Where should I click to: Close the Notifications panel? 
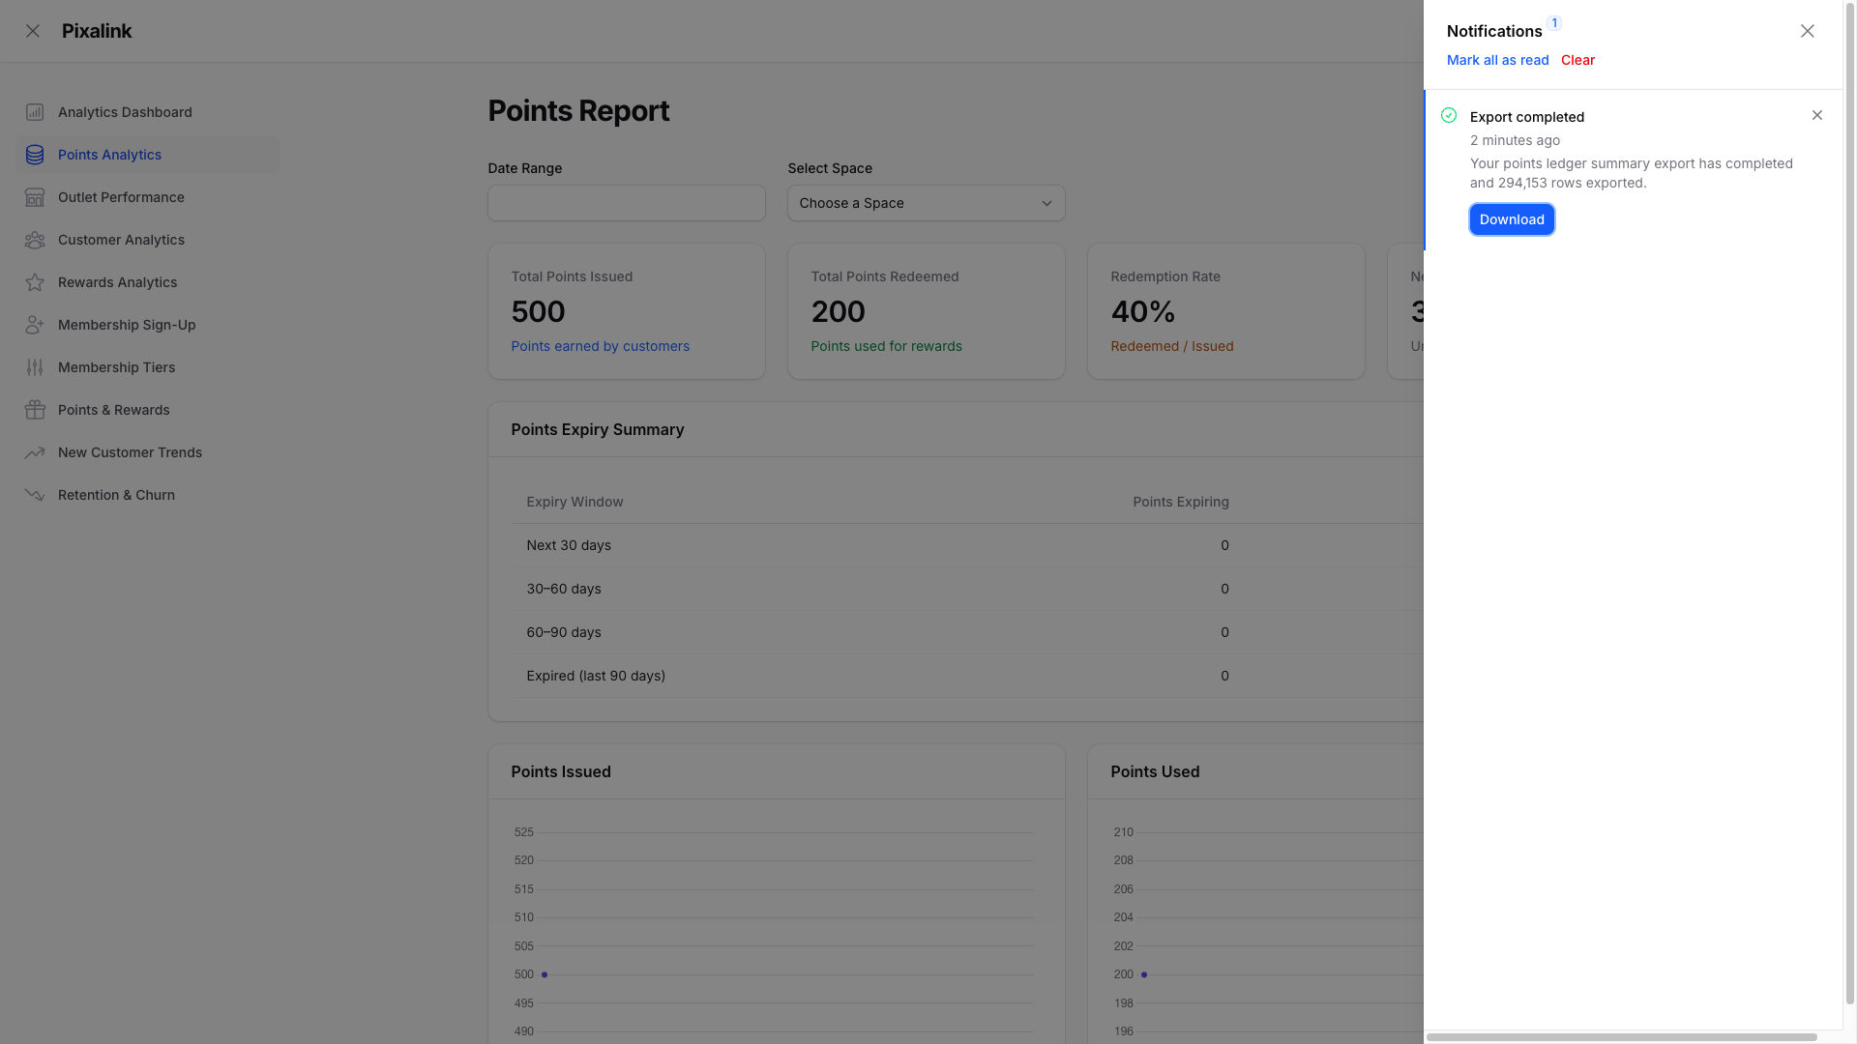[1808, 31]
